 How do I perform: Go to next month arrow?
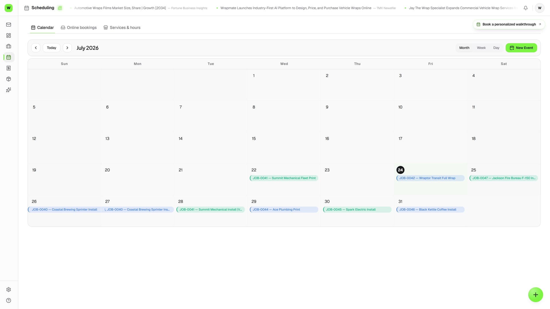[67, 48]
